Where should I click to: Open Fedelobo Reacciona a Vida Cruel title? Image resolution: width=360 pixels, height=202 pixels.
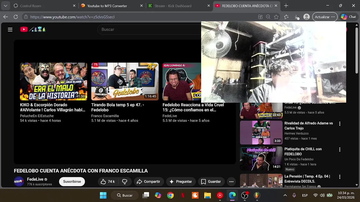pos(193,107)
